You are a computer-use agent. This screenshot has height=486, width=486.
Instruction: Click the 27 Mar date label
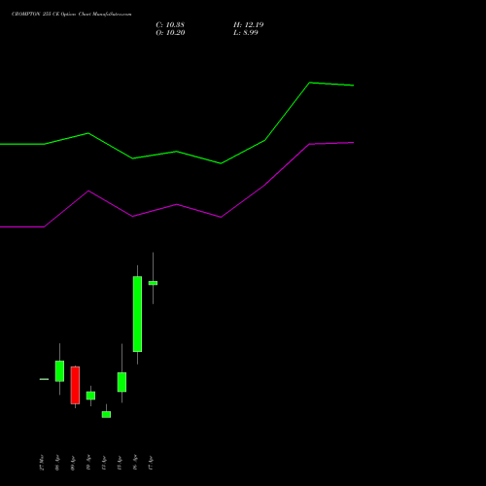pyautogui.click(x=42, y=463)
